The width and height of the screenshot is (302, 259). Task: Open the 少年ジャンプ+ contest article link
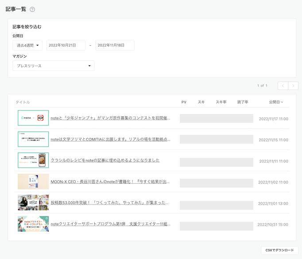pyautogui.click(x=110, y=118)
